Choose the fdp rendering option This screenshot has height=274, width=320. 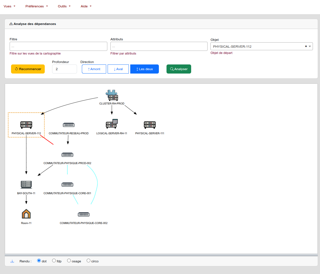pos(54,261)
